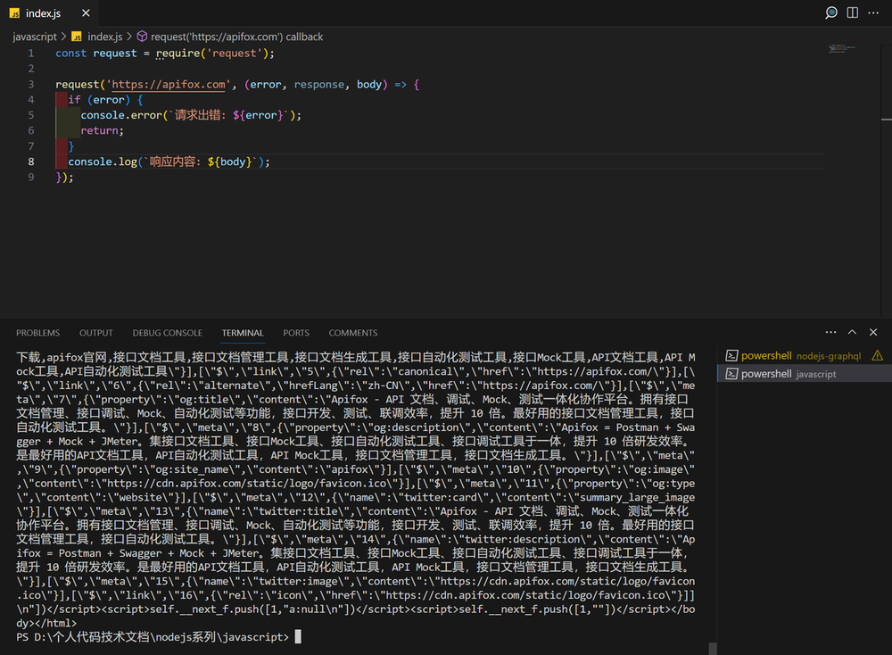892x655 pixels.
Task: Split the editor to the right
Action: [853, 12]
